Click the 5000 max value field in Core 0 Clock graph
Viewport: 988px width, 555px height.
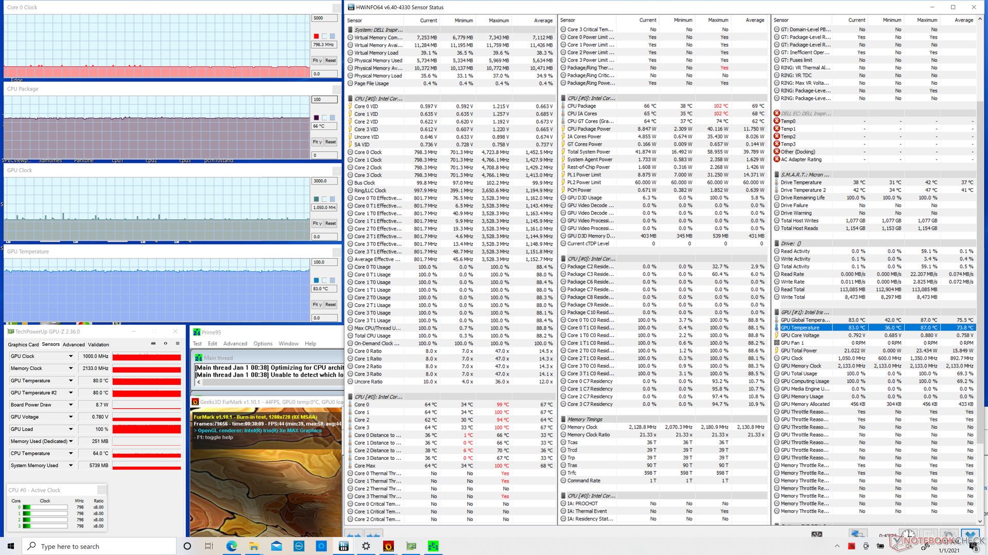click(325, 18)
